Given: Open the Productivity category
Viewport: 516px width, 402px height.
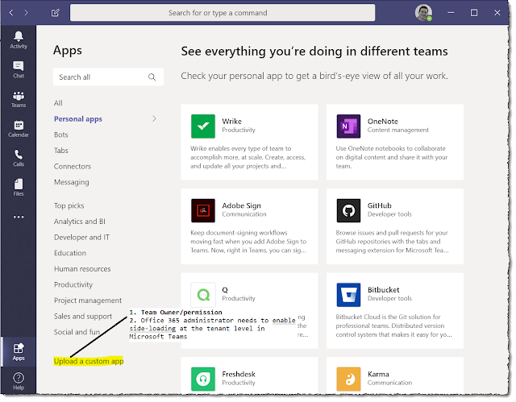Looking at the screenshot, I should pyautogui.click(x=73, y=284).
